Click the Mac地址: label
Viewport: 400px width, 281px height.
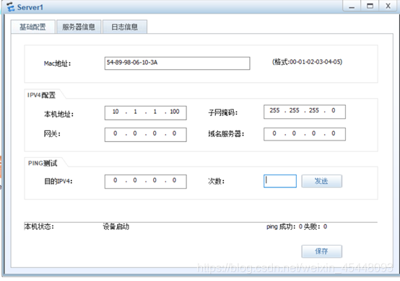[x=57, y=63]
